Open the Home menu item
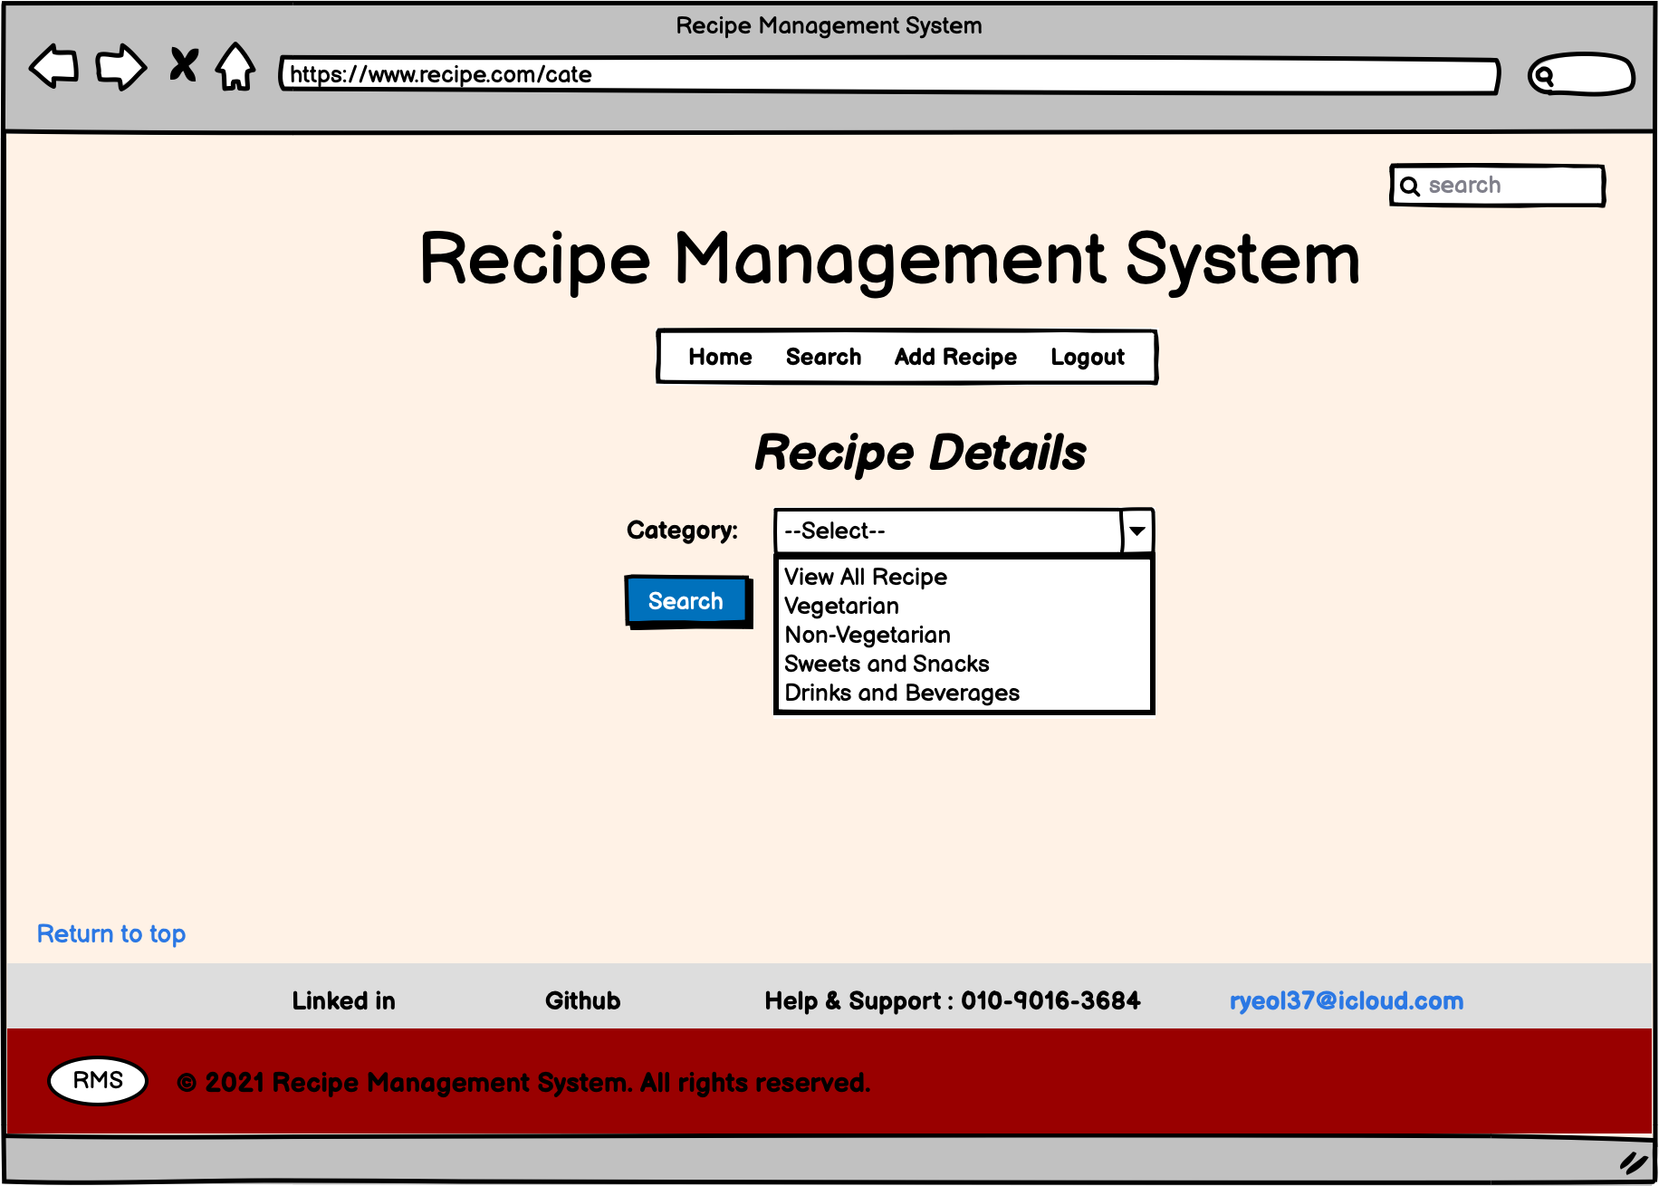Image resolution: width=1659 pixels, height=1186 pixels. tap(720, 357)
